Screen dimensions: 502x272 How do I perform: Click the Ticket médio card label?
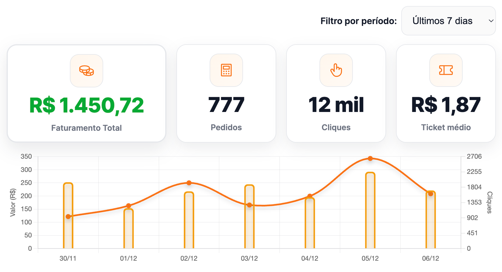pos(446,127)
